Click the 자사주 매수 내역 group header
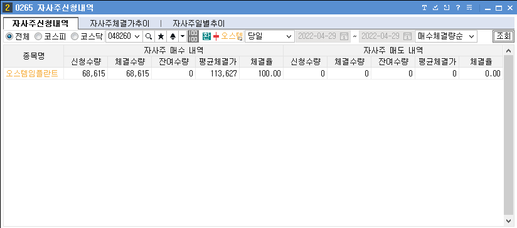517x228 pixels. tap(173, 50)
